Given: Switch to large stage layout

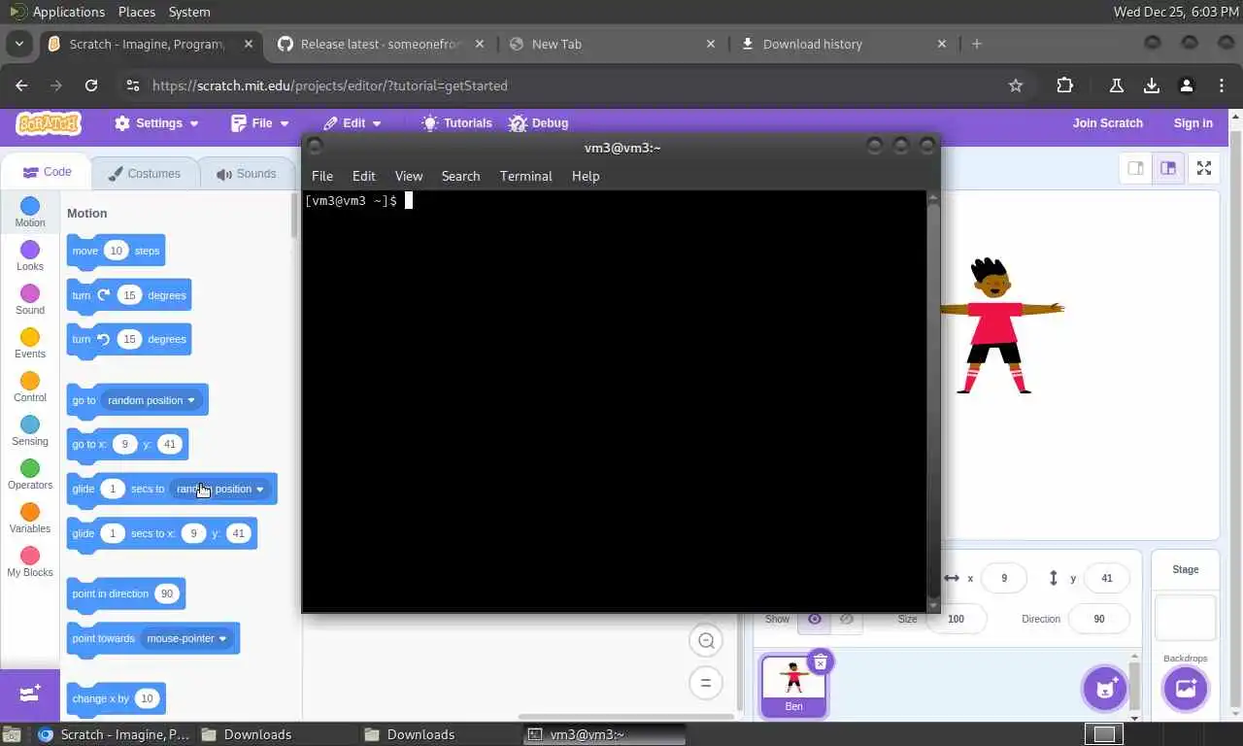Looking at the screenshot, I should pyautogui.click(x=1168, y=168).
